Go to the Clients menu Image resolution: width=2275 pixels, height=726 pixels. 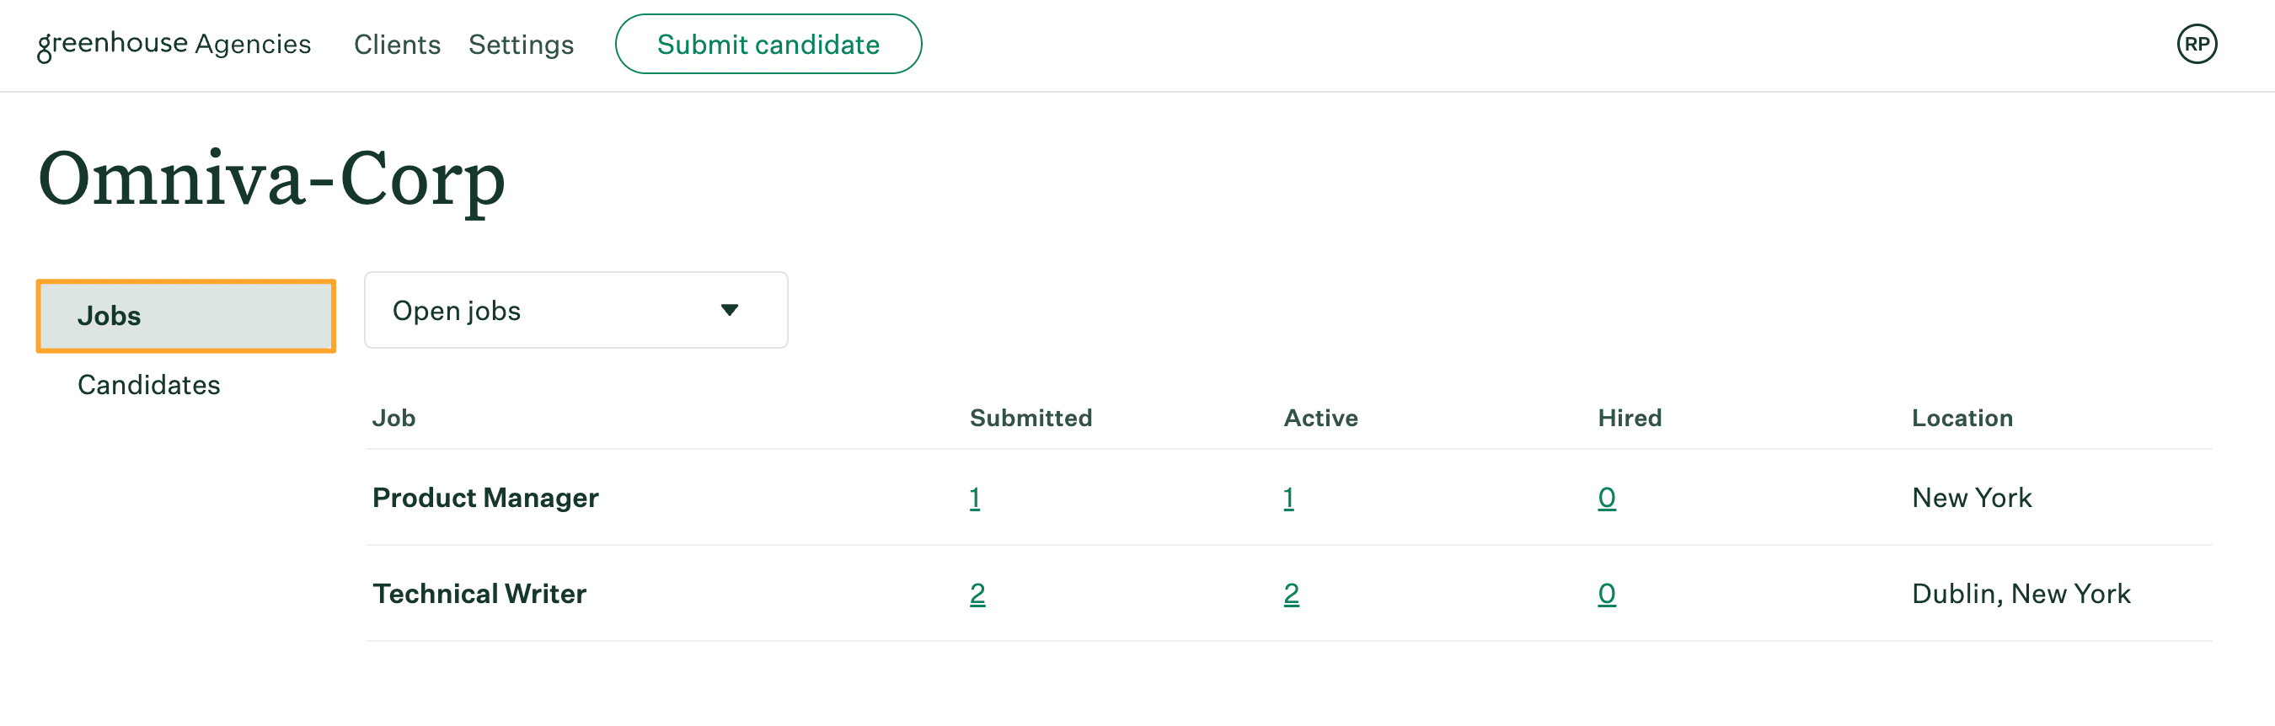click(398, 44)
